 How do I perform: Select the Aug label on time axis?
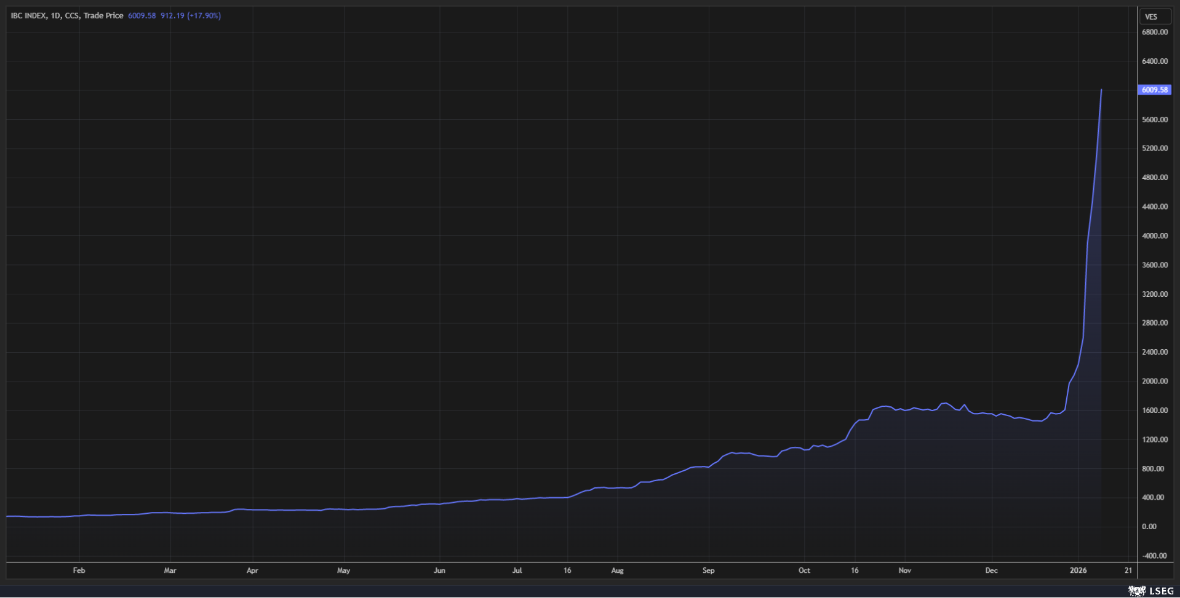(617, 570)
